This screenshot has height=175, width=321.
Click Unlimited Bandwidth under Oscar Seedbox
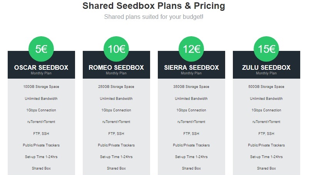[41, 99]
